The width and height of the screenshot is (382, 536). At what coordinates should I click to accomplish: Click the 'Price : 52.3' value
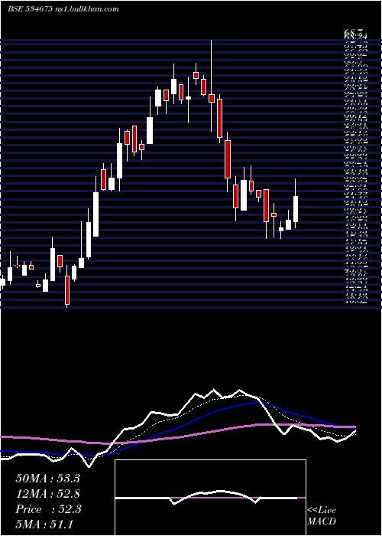click(48, 509)
